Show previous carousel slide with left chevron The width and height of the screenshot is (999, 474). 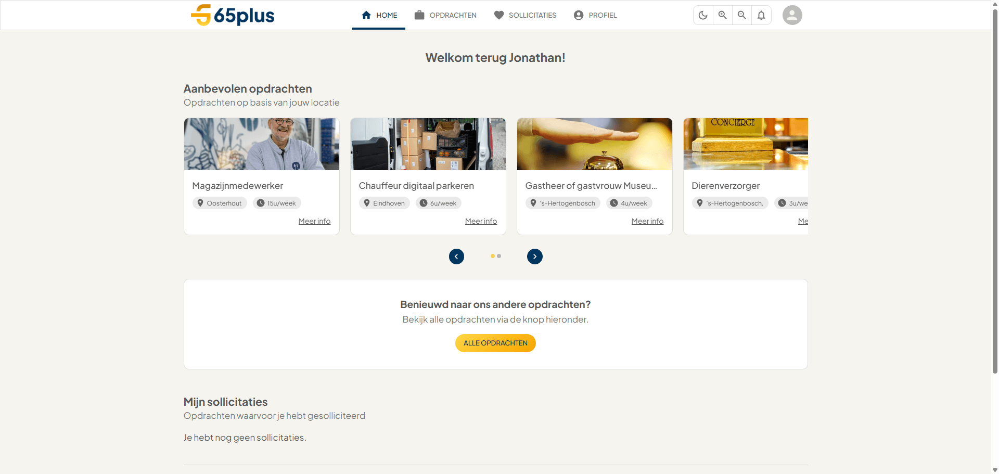[x=456, y=257]
